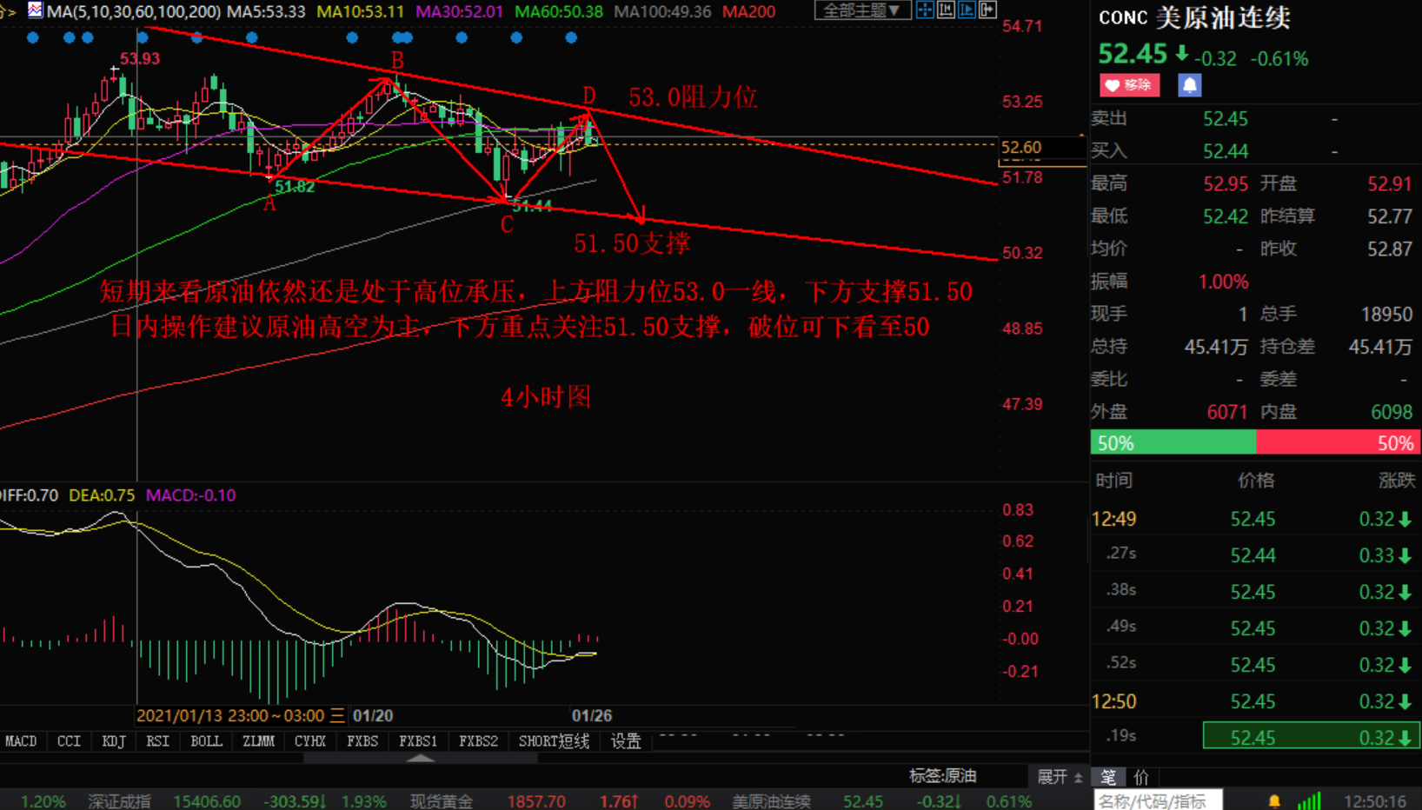Click the MA10:53.11 value label

pos(361,11)
